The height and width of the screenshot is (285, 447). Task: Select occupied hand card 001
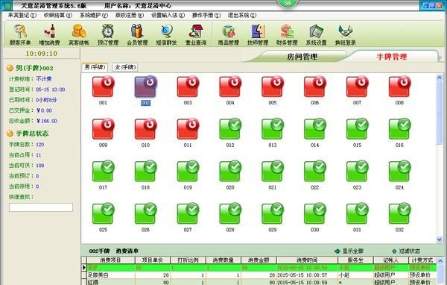click(x=104, y=87)
